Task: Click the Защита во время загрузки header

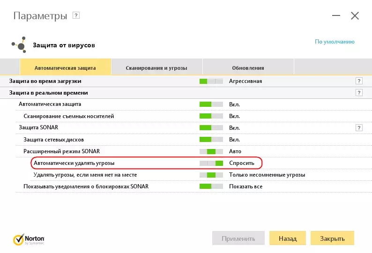Action: (x=45, y=81)
